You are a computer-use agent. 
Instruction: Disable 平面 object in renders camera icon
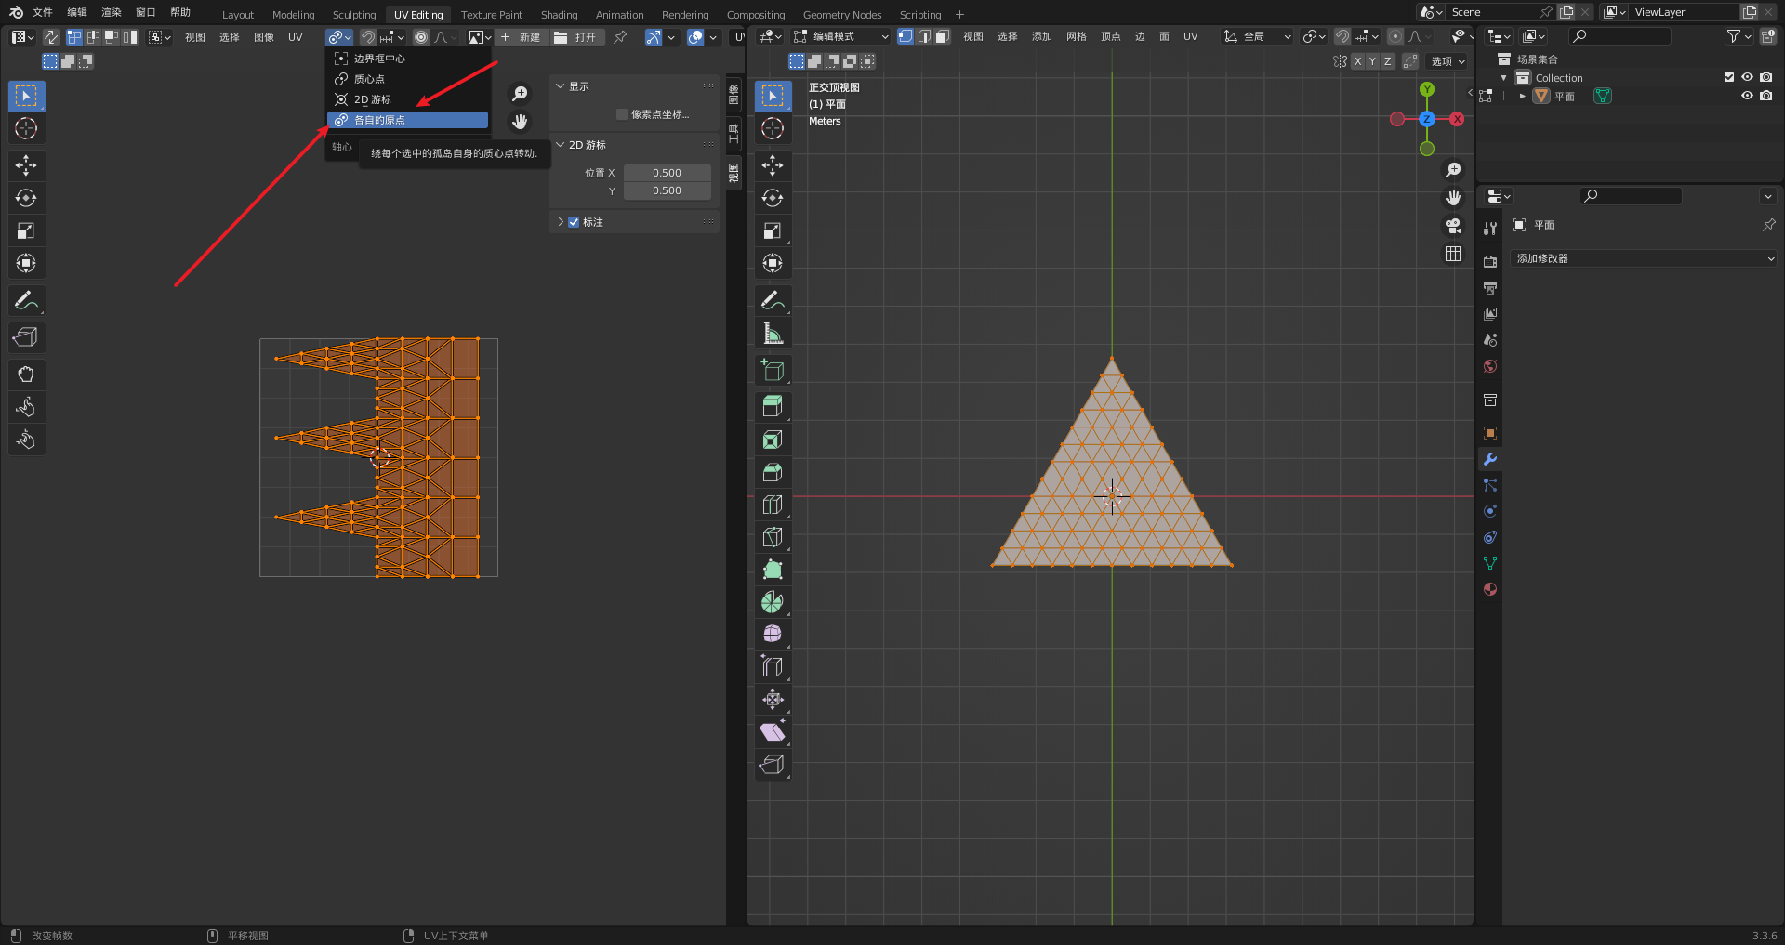[x=1766, y=96]
